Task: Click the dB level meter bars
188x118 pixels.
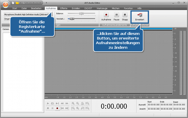Action: coord(183,63)
